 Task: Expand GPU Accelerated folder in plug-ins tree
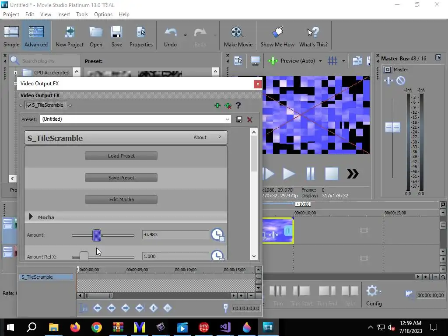(15, 73)
